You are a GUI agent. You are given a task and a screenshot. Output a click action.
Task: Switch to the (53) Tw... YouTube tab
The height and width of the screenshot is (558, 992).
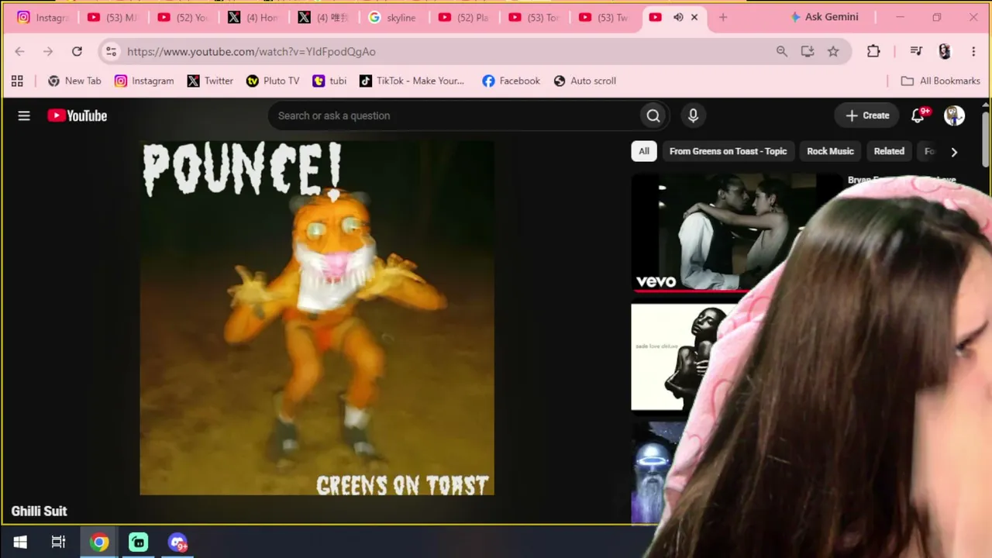point(605,17)
